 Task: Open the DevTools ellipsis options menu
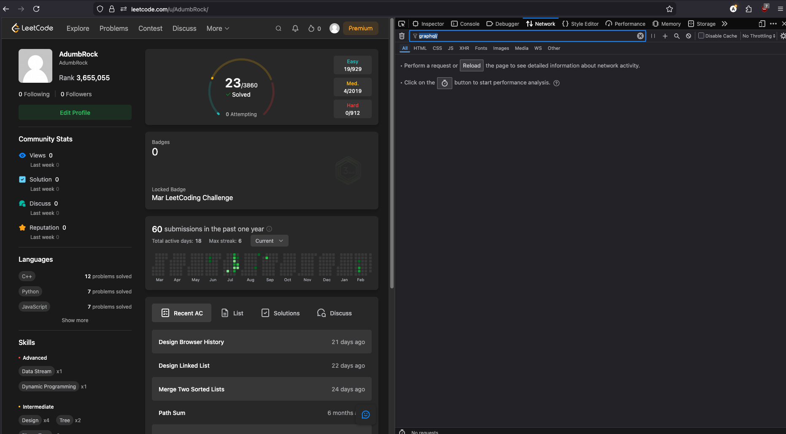[773, 24]
